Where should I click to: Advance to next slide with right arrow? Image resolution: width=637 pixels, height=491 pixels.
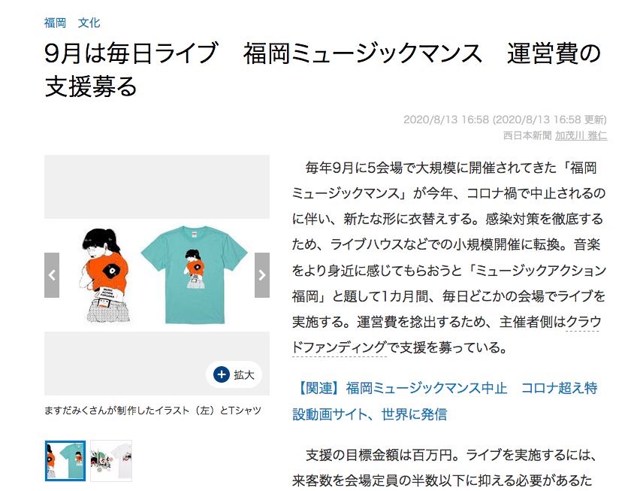[x=262, y=275]
